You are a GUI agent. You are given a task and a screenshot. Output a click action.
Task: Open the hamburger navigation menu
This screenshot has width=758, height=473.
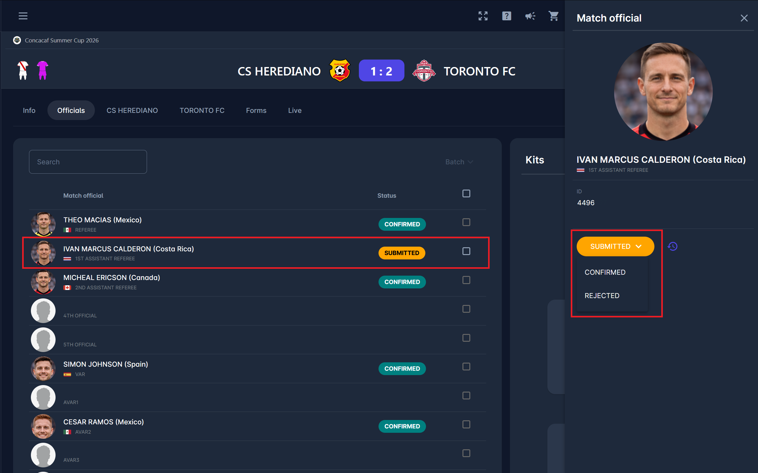[x=23, y=16]
